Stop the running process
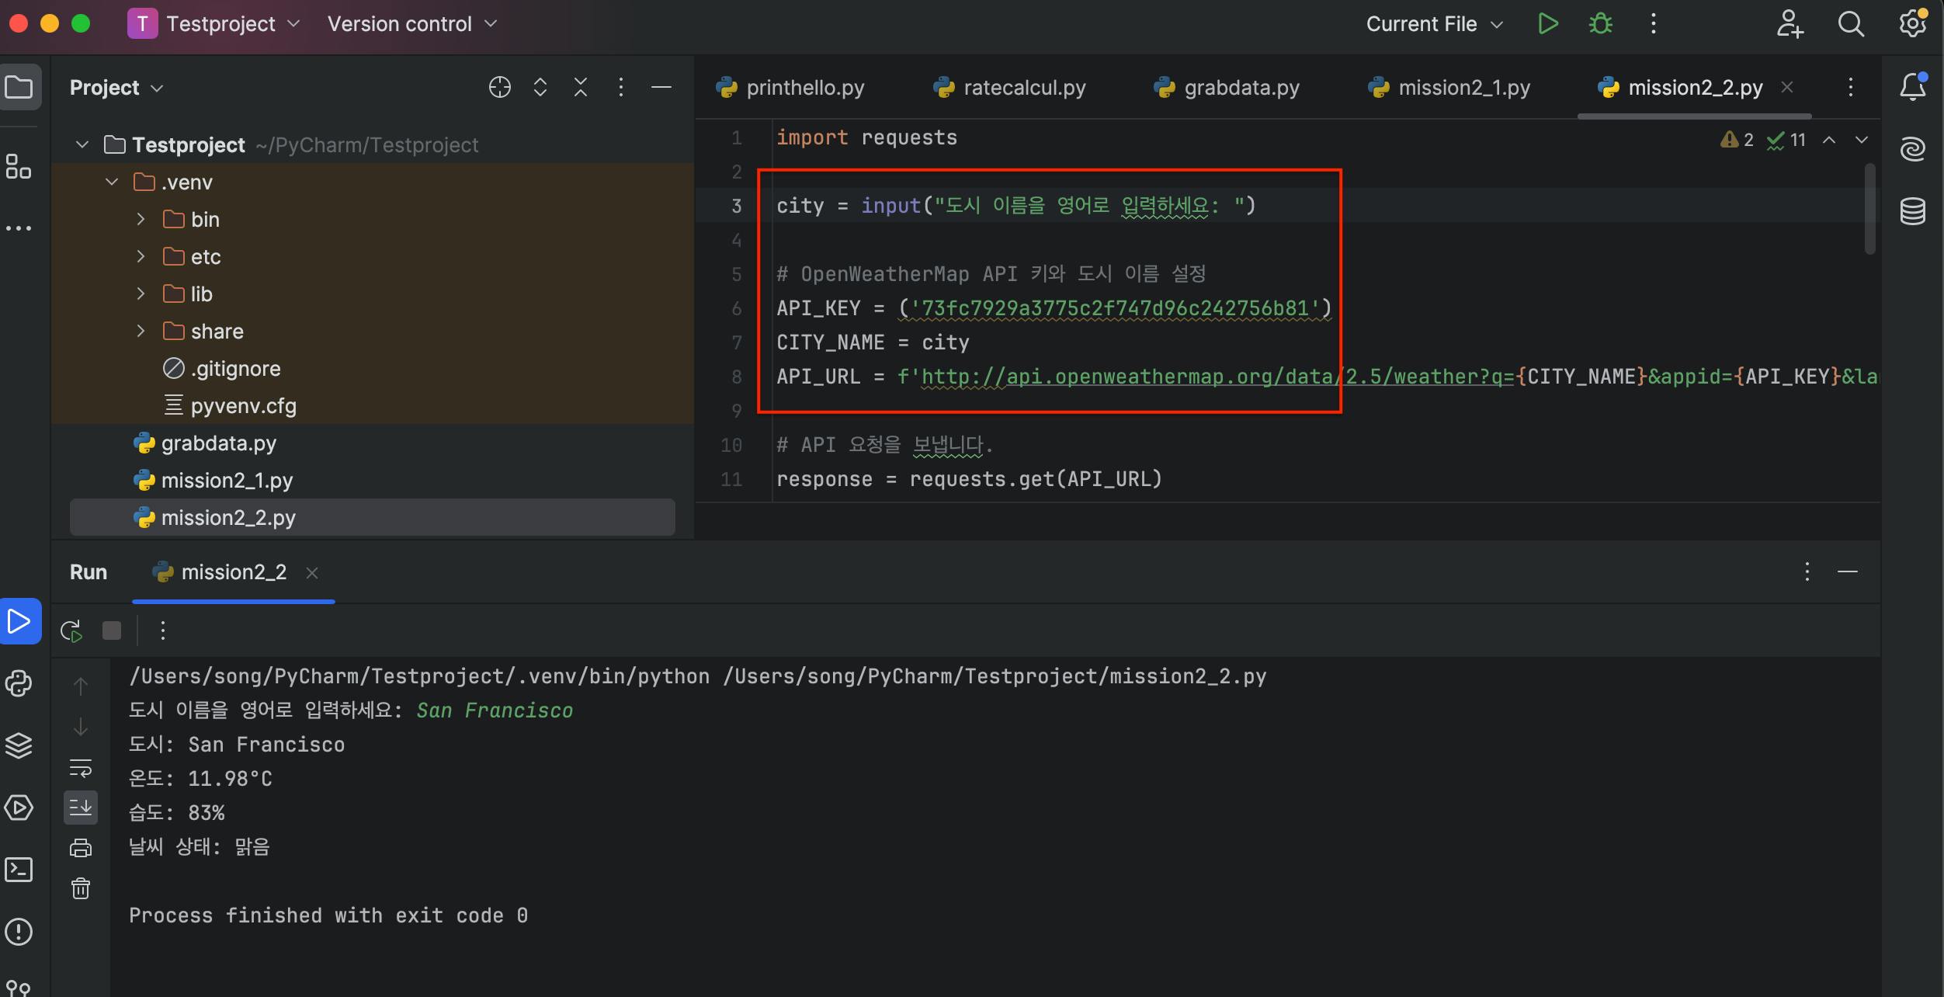 pos(112,631)
